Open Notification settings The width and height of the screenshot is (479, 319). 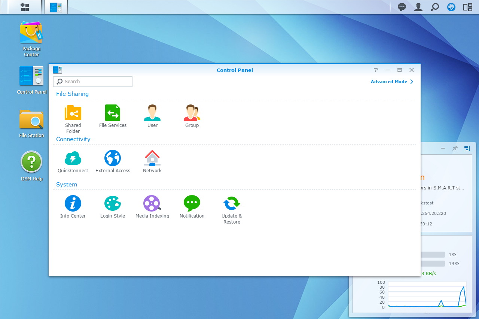pos(192,204)
